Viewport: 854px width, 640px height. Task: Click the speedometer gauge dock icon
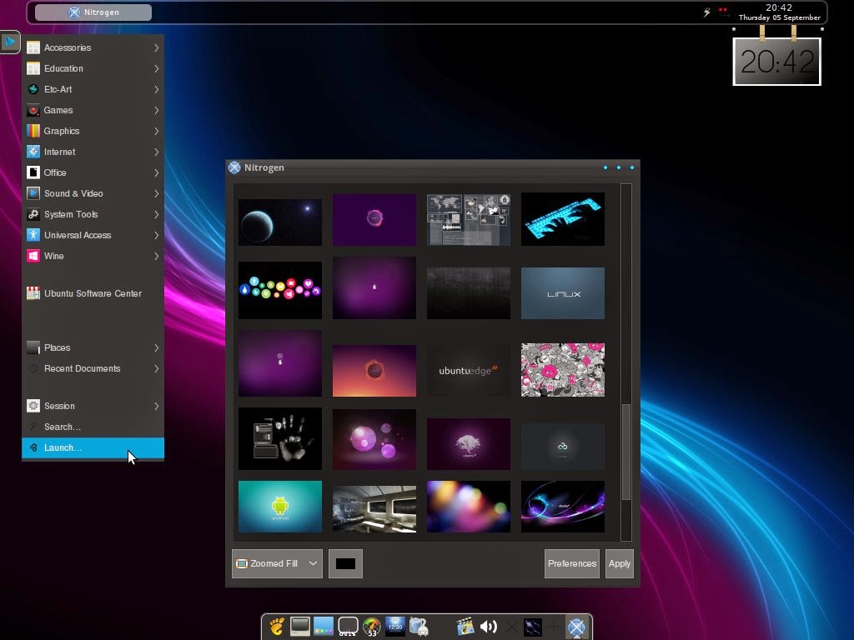click(x=371, y=627)
